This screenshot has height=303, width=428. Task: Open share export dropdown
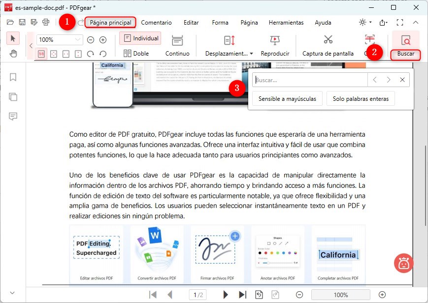(384, 22)
